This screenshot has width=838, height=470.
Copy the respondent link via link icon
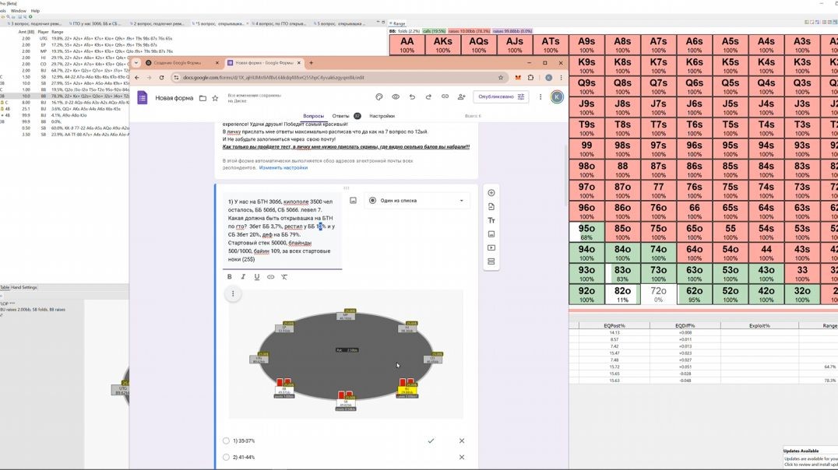[x=445, y=96]
